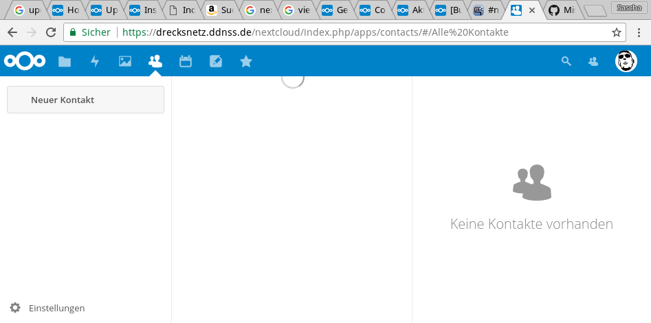Viewport: 651px width, 323px height.
Task: Click the browser back arrow
Action: [x=13, y=32]
